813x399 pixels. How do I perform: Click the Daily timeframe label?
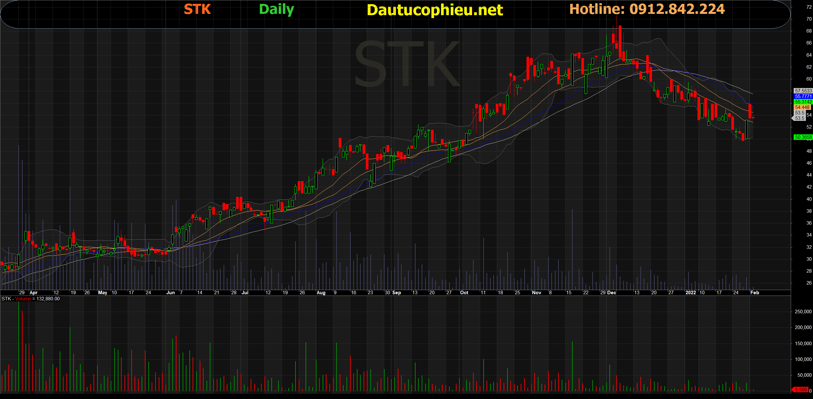[276, 9]
